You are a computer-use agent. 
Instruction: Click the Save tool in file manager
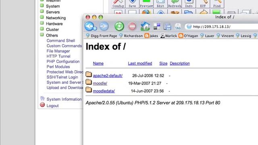[x=132, y=4]
